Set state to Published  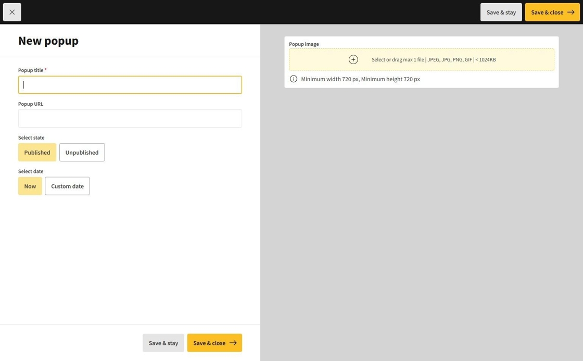tap(37, 152)
